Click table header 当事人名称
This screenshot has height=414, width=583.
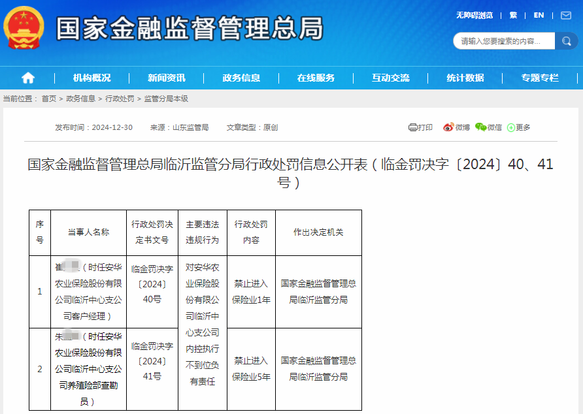[88, 232]
